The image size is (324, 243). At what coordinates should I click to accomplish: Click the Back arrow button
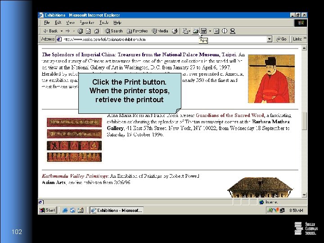coord(50,31)
